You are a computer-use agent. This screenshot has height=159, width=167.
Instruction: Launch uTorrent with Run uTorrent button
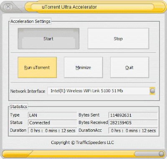pyautogui.click(x=37, y=68)
